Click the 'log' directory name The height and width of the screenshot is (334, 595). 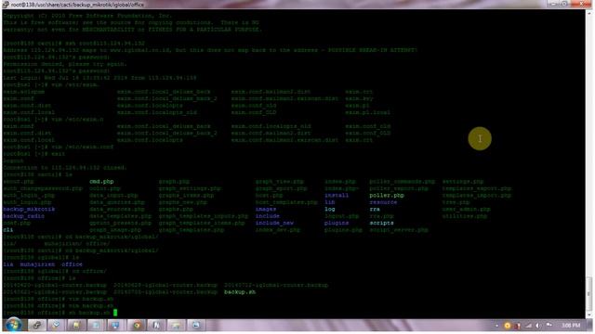tap(330, 209)
